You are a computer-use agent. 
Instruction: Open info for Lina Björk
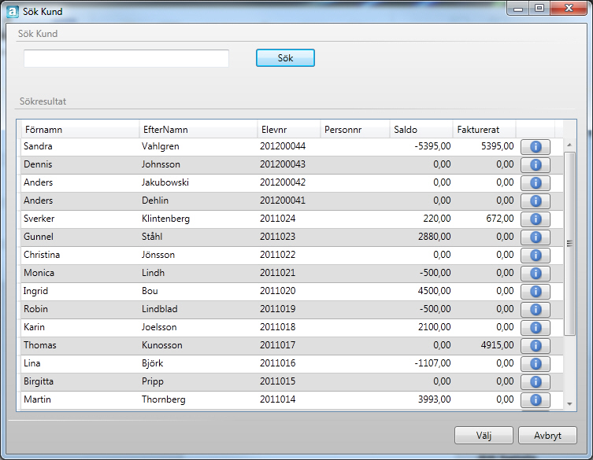[x=536, y=364]
